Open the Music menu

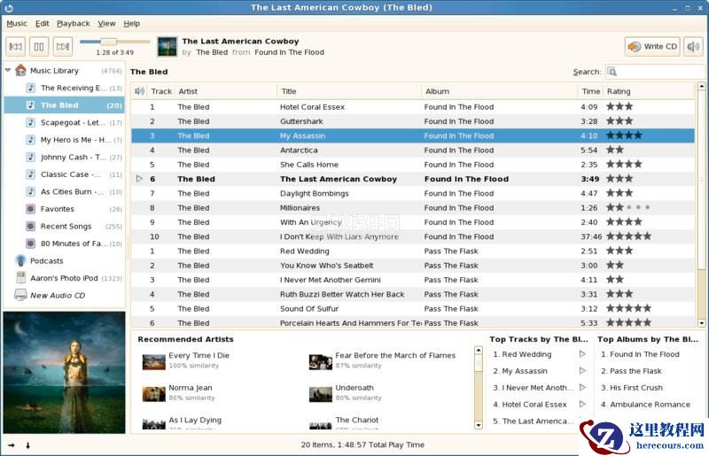17,24
